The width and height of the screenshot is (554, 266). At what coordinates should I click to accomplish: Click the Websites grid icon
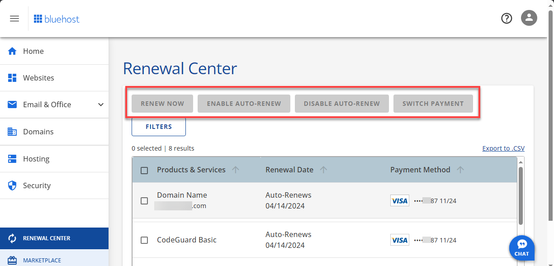13,77
